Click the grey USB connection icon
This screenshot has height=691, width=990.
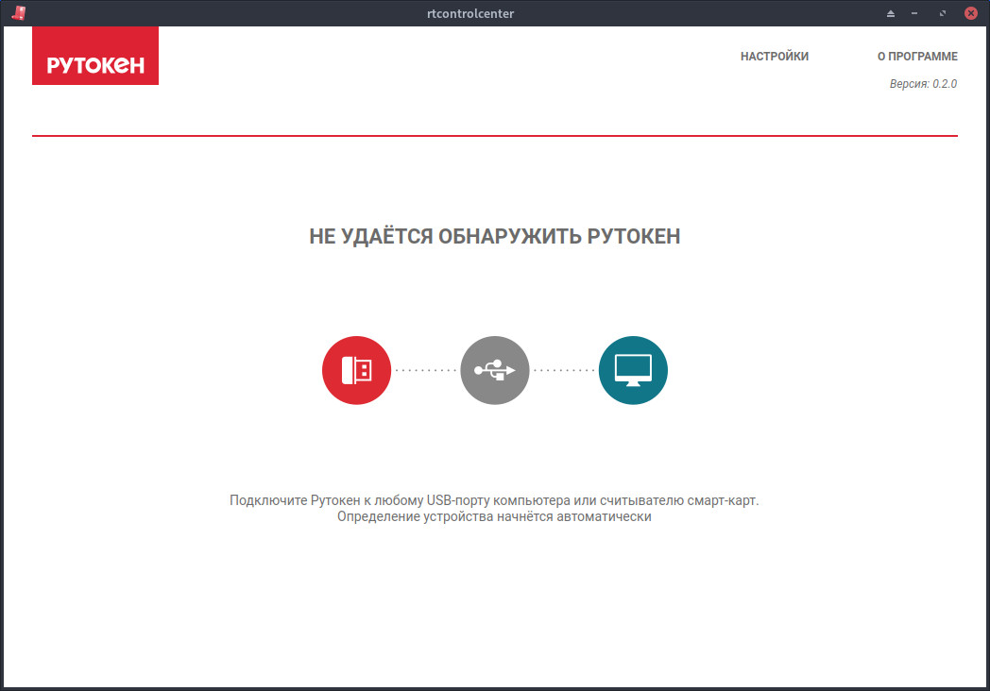(495, 370)
